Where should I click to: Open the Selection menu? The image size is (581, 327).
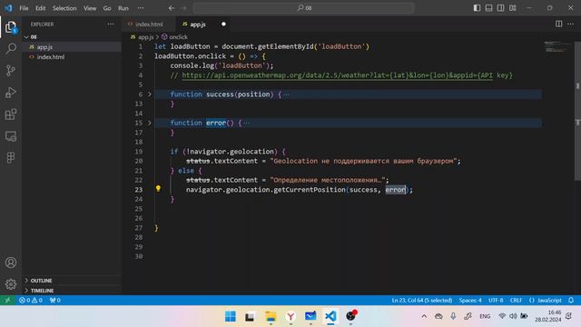[64, 8]
